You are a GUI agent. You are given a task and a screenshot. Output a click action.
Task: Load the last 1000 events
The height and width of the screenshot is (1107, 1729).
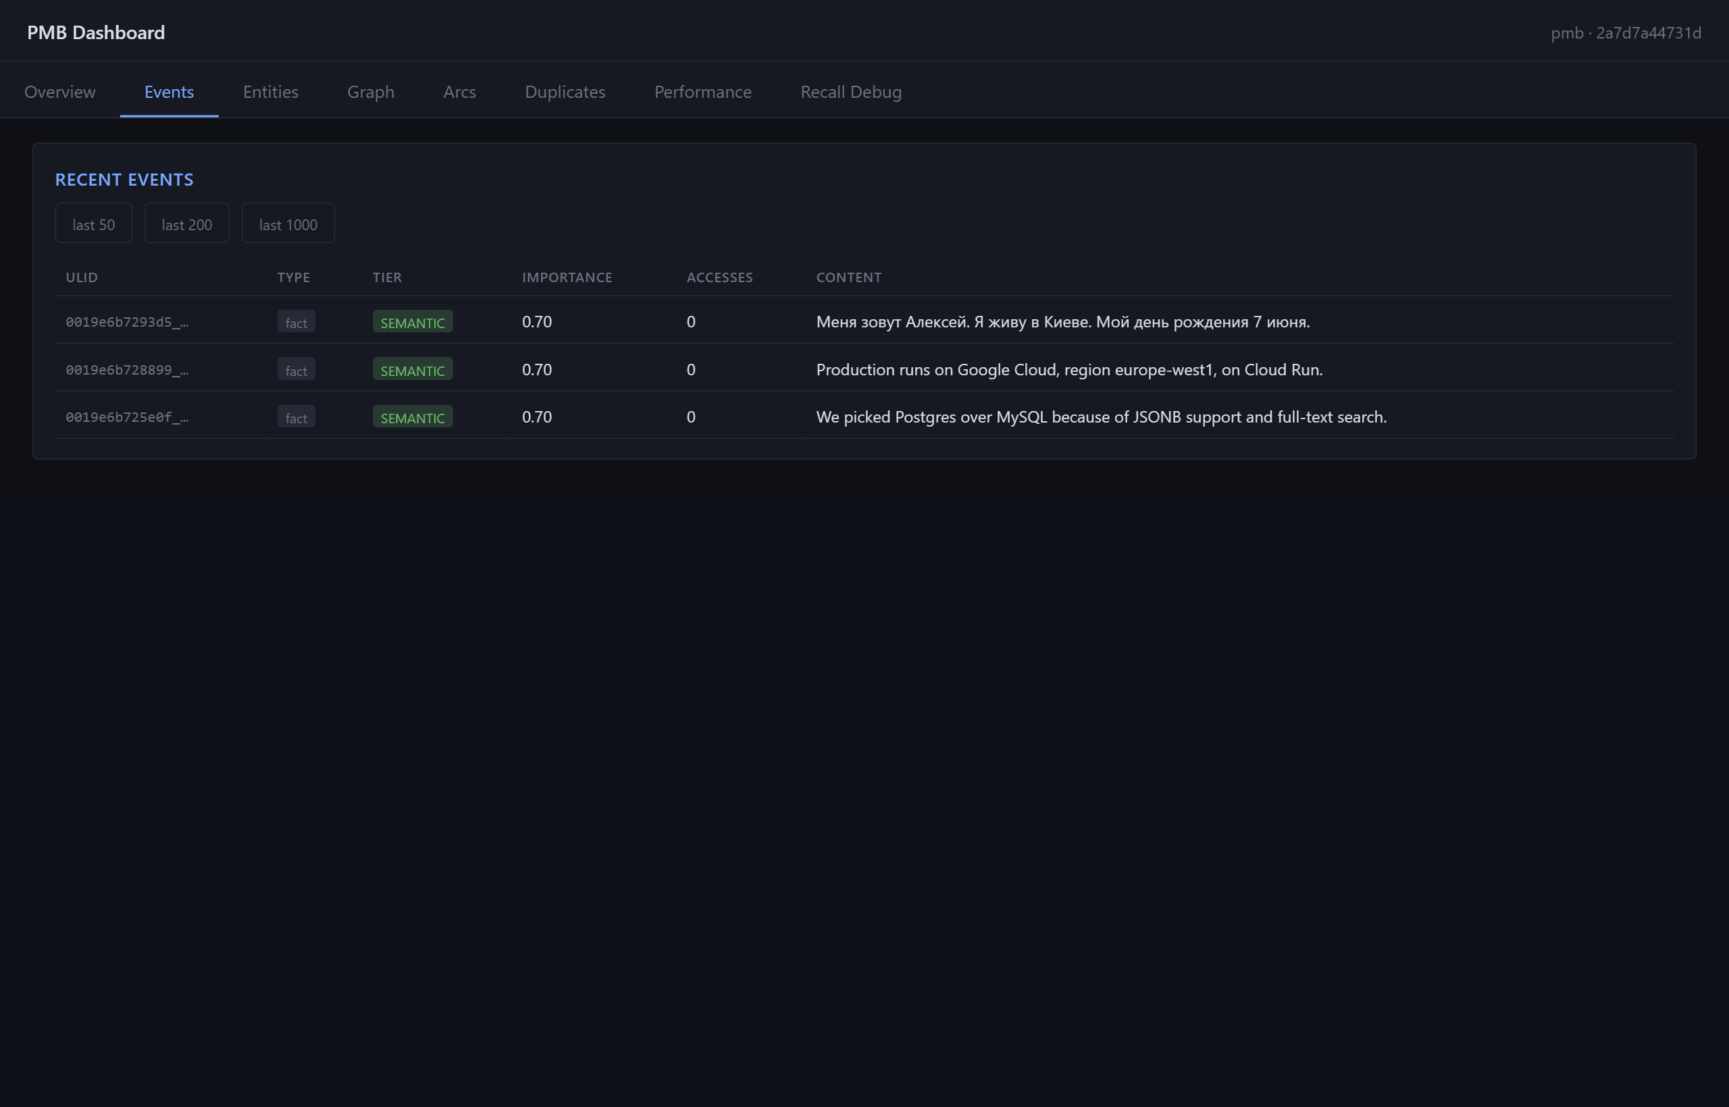pos(288,223)
